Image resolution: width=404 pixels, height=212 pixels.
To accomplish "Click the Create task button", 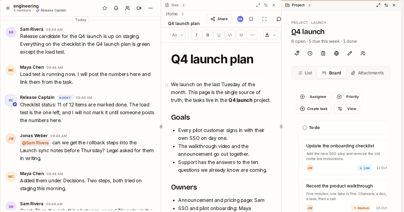I will pos(314,109).
